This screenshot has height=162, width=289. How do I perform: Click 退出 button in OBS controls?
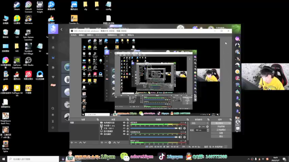click(x=221, y=136)
